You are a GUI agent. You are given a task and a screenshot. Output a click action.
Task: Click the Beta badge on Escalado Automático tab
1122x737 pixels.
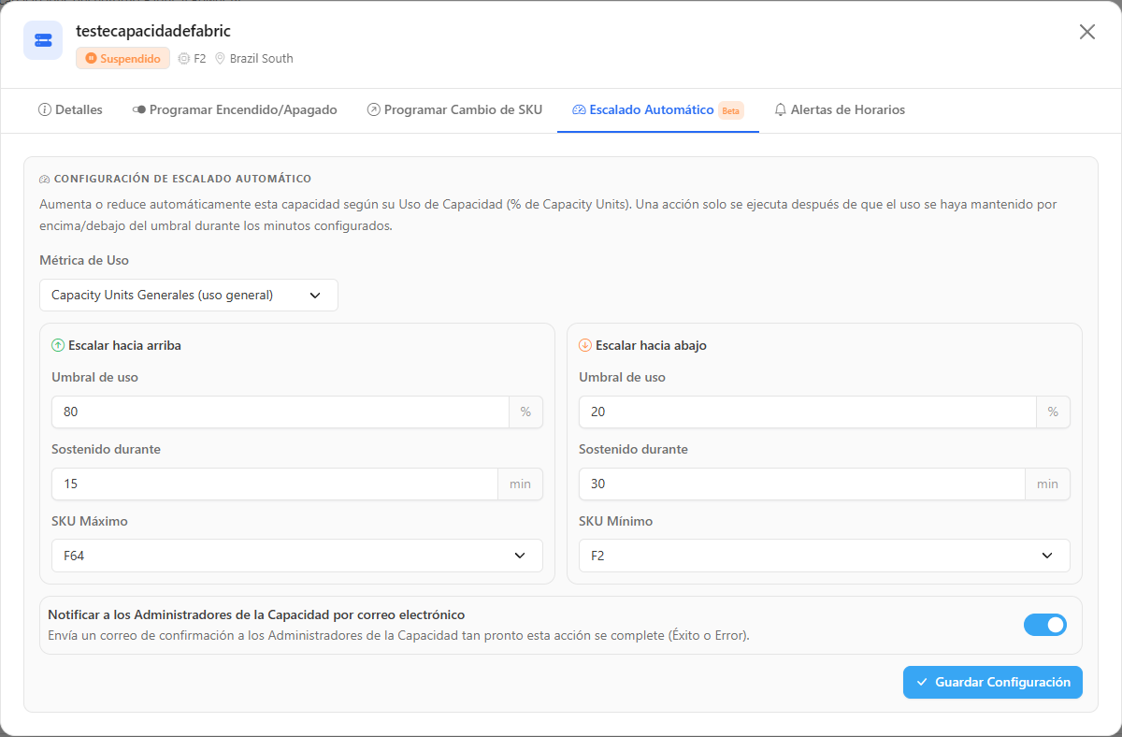[x=731, y=110]
